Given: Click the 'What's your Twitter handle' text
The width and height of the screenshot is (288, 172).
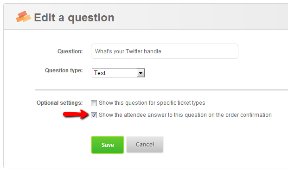Looking at the screenshot, I should tap(128, 51).
